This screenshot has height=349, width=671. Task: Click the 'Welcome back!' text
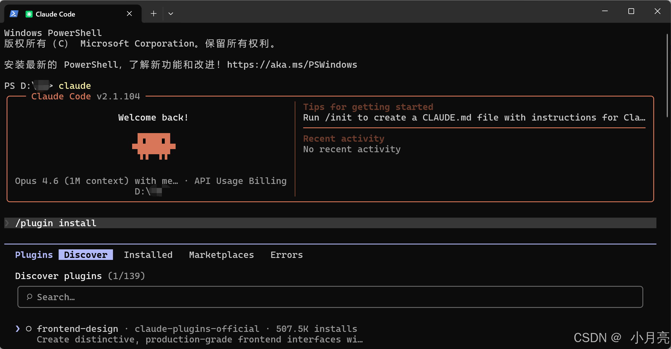point(154,117)
